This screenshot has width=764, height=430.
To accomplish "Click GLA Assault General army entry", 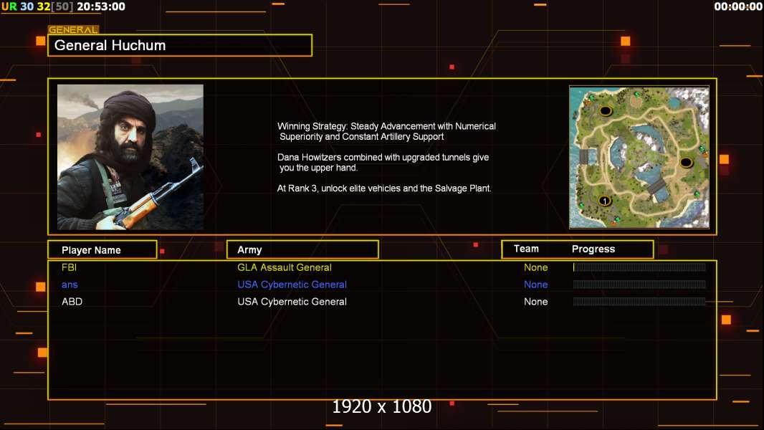I will click(284, 267).
